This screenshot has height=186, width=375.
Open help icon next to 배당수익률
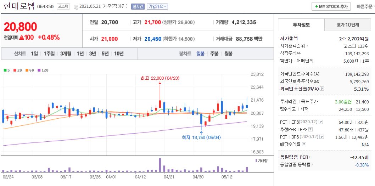tap(304, 144)
